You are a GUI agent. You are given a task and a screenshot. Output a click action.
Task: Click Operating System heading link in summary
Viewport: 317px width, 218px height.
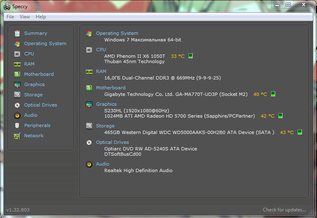tap(117, 33)
